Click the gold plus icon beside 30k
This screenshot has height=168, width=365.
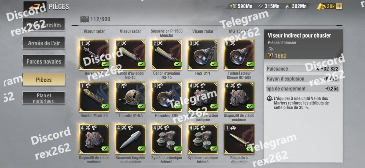tap(339, 6)
